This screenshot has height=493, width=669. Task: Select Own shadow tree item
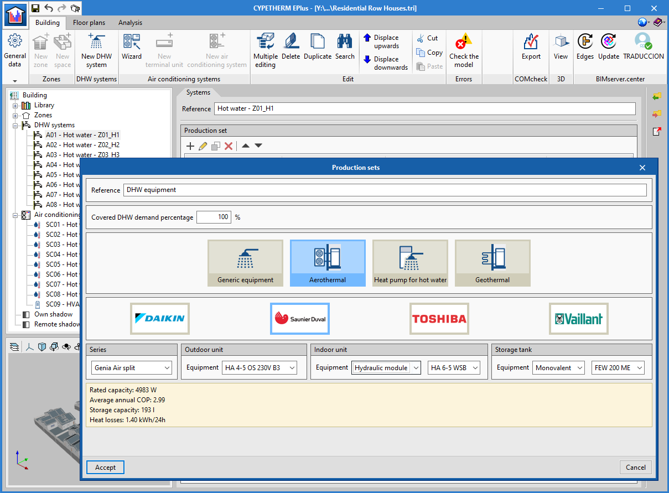point(54,314)
